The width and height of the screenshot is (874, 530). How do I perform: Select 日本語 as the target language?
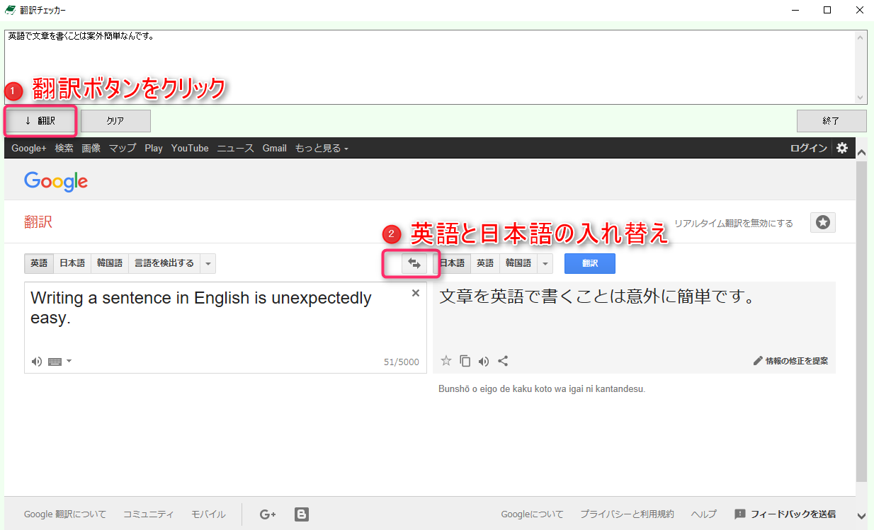(452, 263)
